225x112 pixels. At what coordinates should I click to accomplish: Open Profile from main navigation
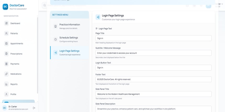click(x=13, y=94)
